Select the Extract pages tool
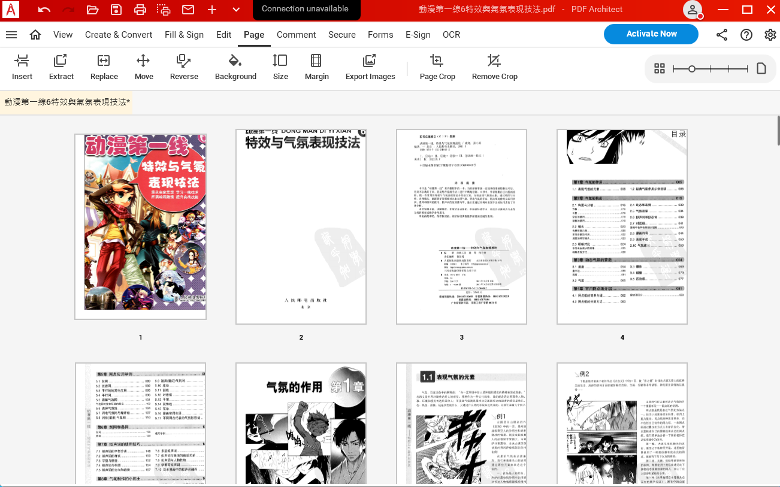Image resolution: width=780 pixels, height=487 pixels. [61, 67]
